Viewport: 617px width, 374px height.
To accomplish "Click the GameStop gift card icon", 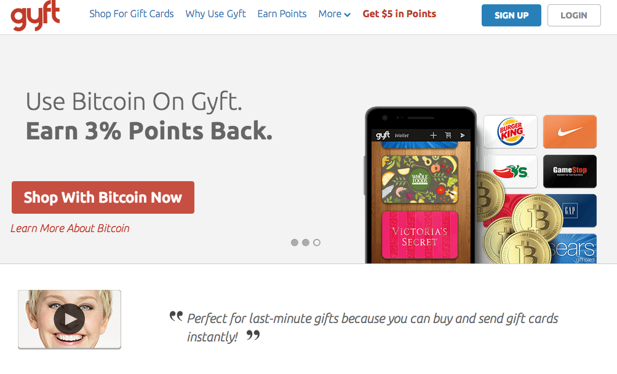I will point(570,171).
